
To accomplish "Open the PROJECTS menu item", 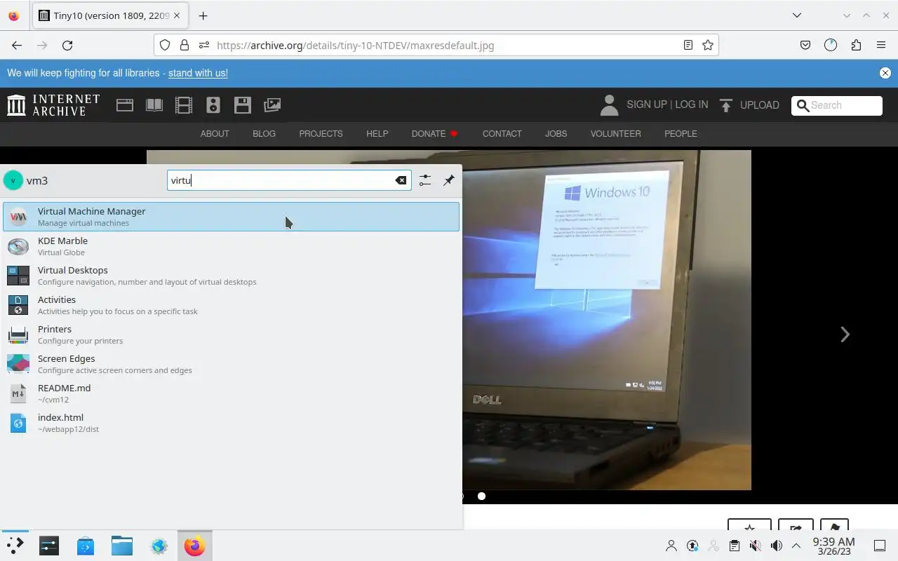I will [321, 133].
